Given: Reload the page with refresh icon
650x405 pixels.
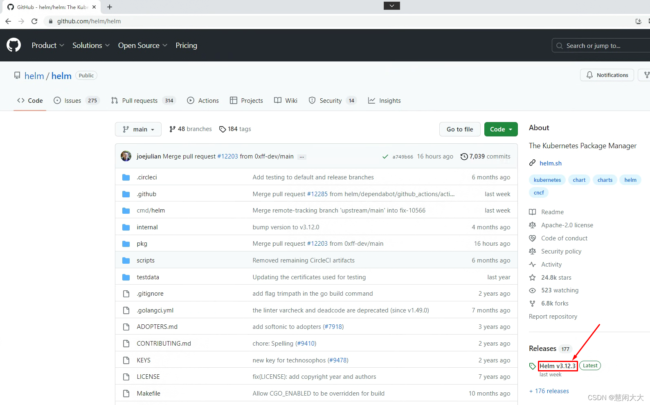Looking at the screenshot, I should 34,21.
